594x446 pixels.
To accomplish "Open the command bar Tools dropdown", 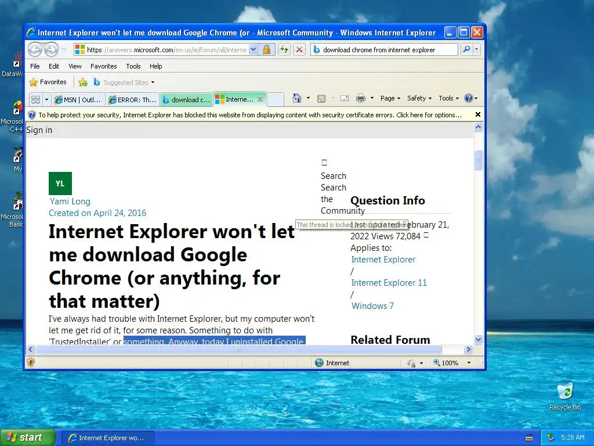I will 448,98.
